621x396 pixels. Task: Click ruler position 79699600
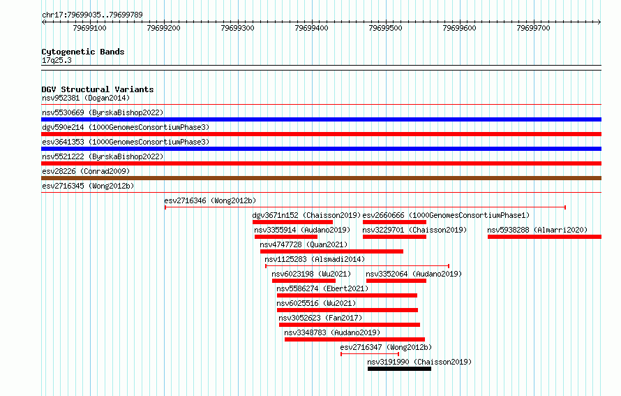[459, 28]
